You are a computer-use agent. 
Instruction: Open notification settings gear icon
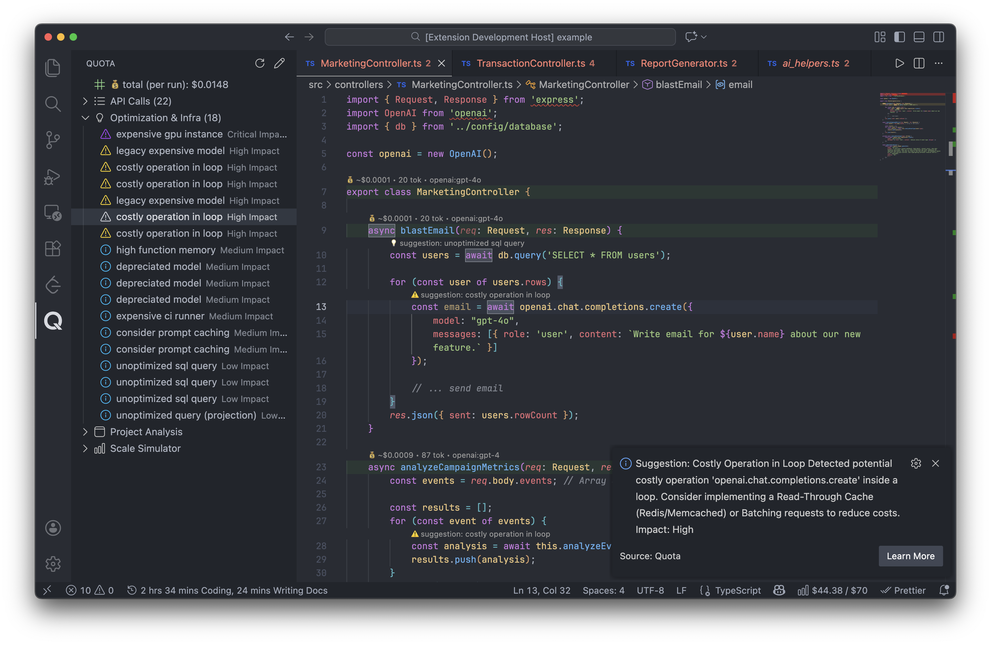point(916,463)
